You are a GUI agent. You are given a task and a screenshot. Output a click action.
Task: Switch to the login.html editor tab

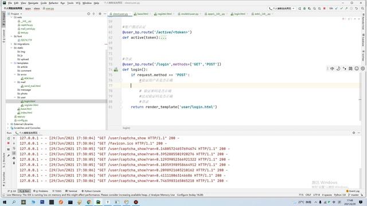point(240,14)
